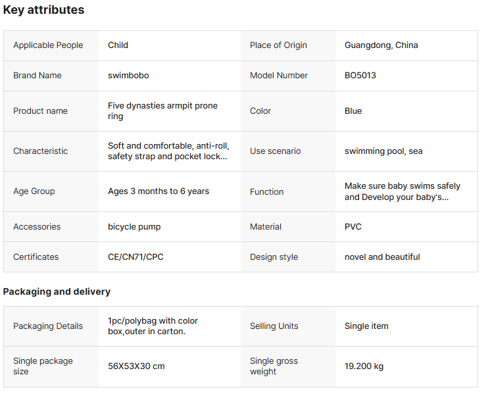This screenshot has height=400, width=484.
Task: Click the swimming pool, sea use scenario
Action: 383,151
